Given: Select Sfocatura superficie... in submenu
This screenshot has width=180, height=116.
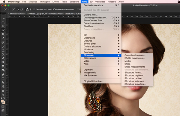Looking at the screenshot, I should click(x=137, y=84).
